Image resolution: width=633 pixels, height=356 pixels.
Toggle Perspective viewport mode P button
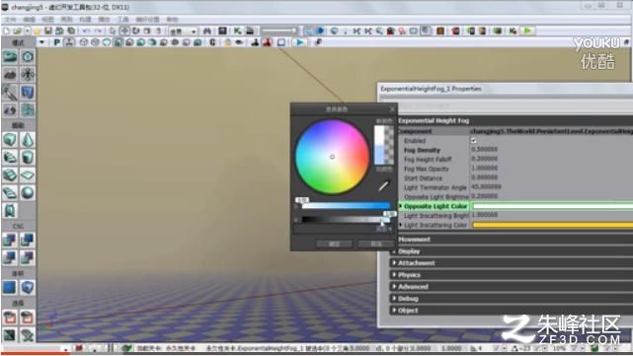[57, 42]
